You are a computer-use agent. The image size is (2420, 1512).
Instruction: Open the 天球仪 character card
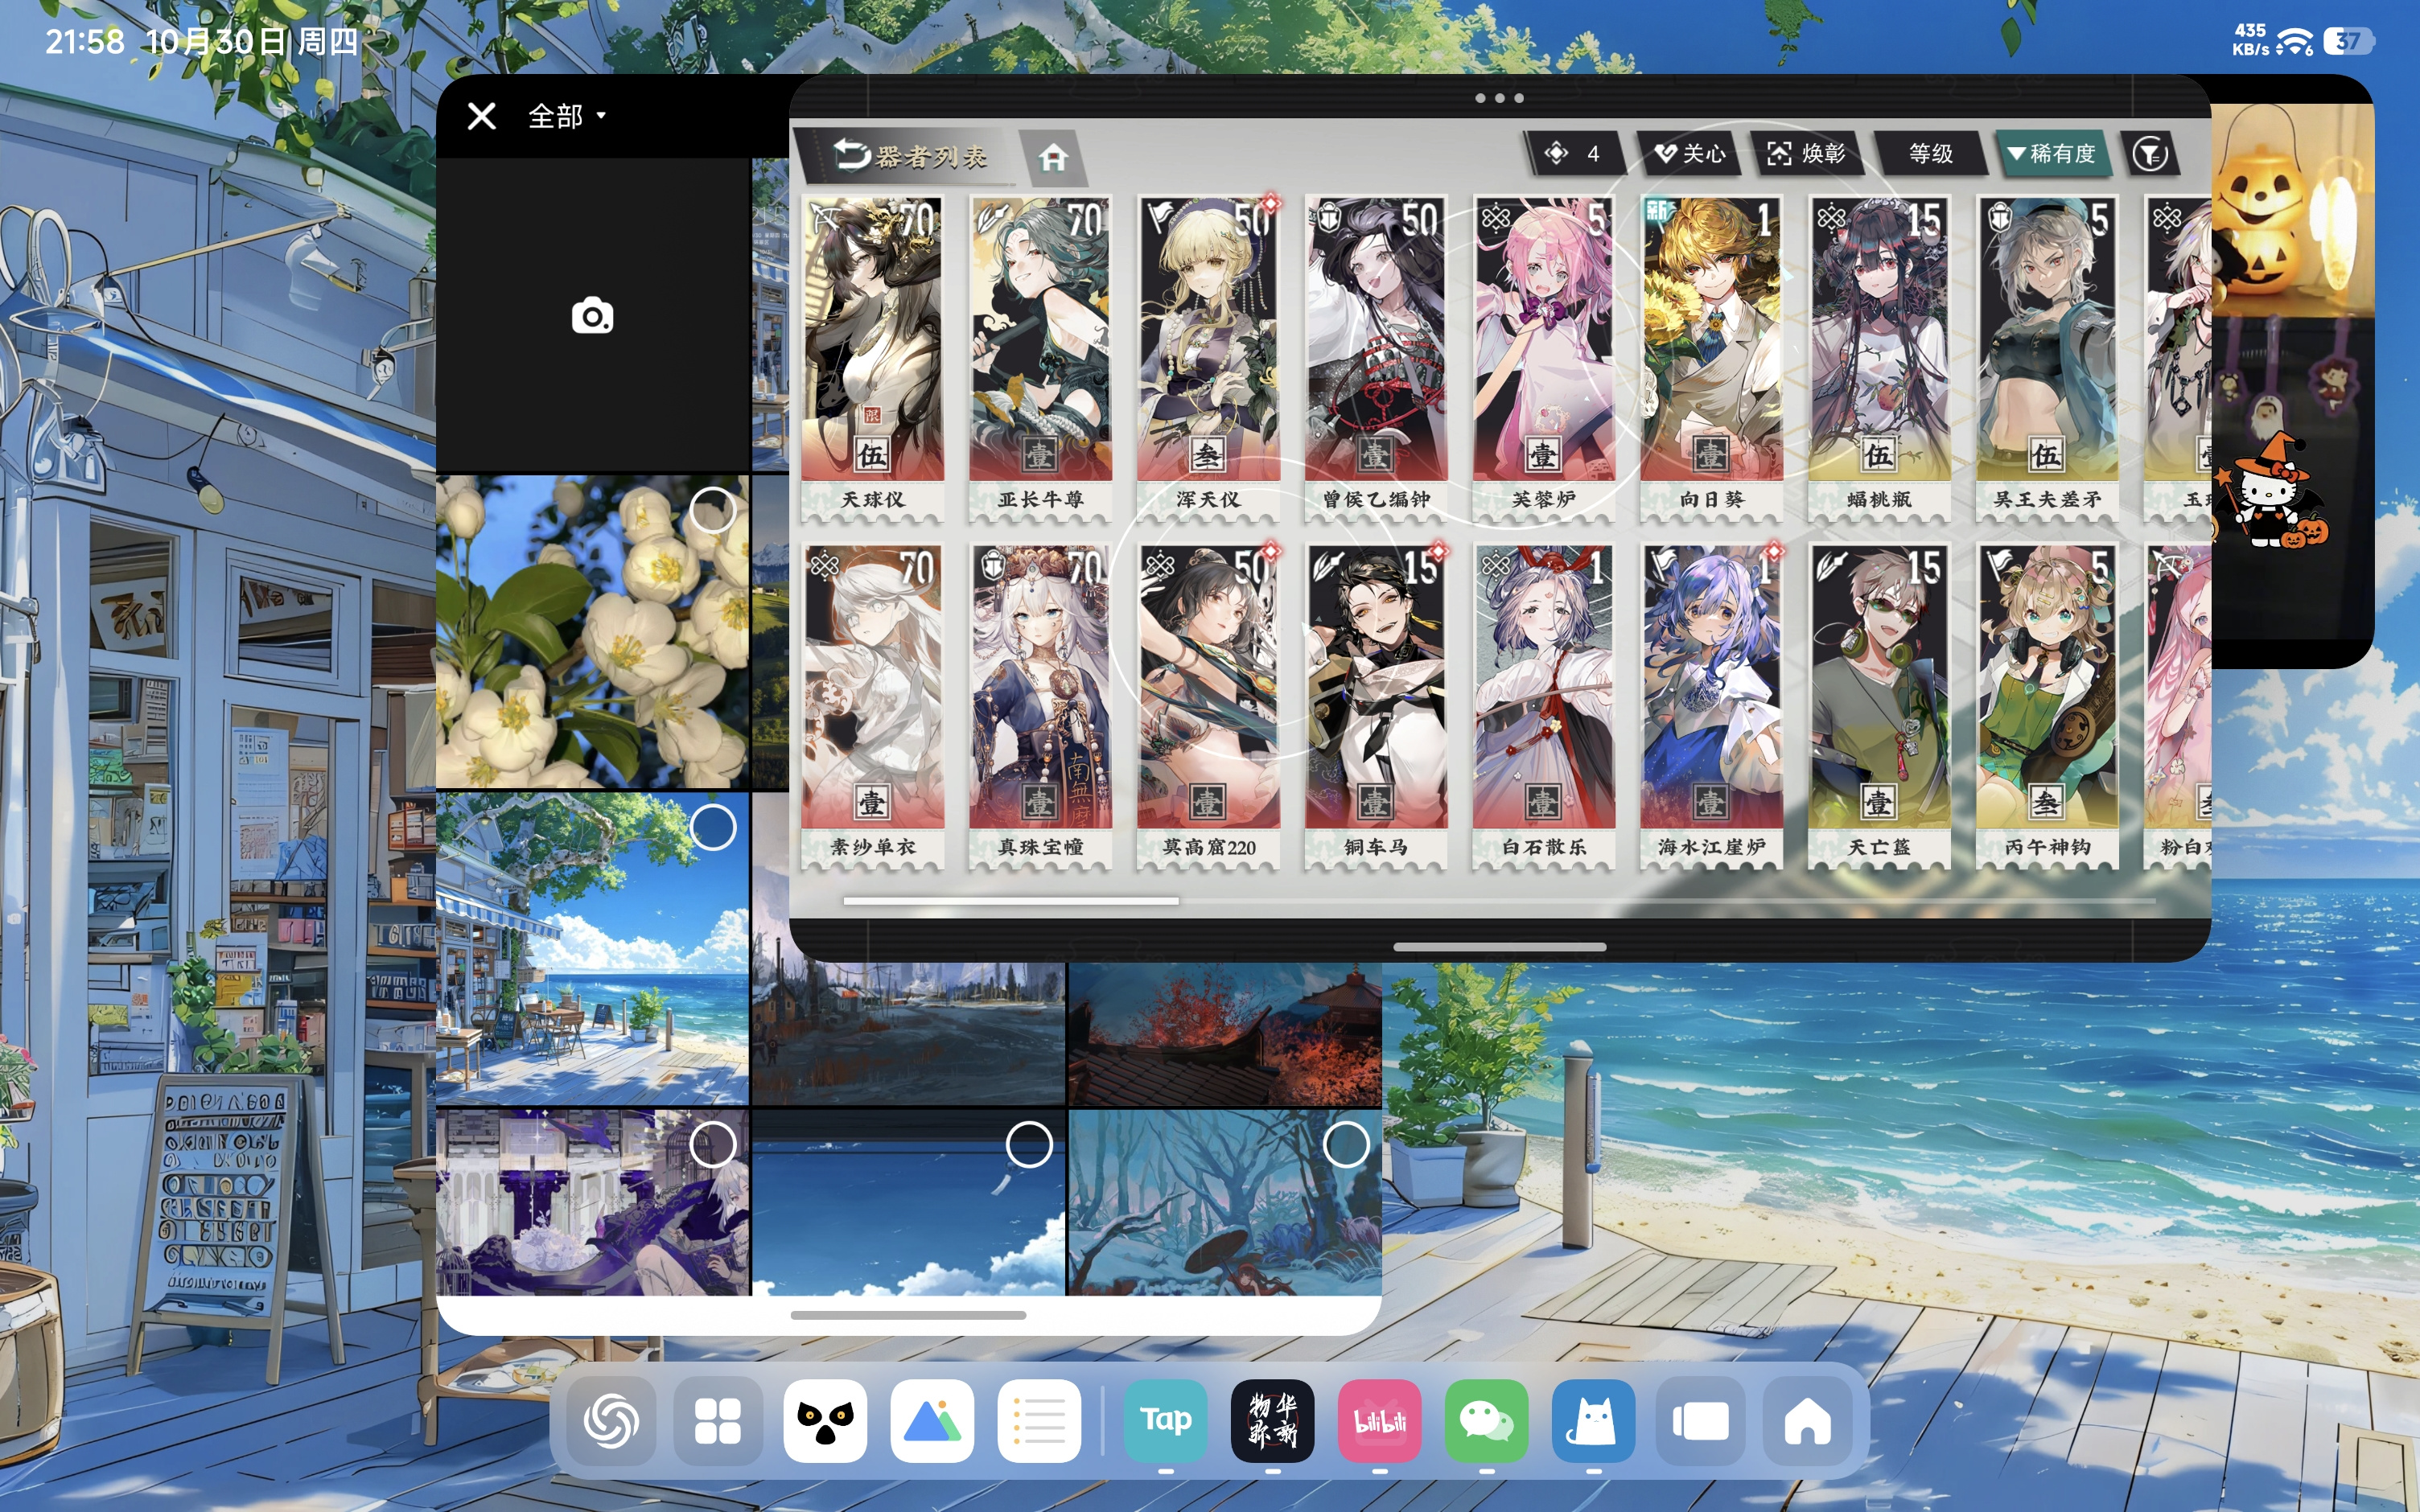click(872, 358)
